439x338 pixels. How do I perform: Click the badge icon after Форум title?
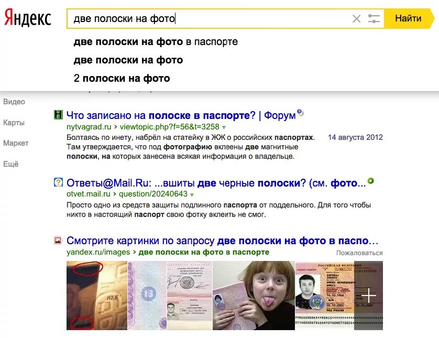coord(300,112)
